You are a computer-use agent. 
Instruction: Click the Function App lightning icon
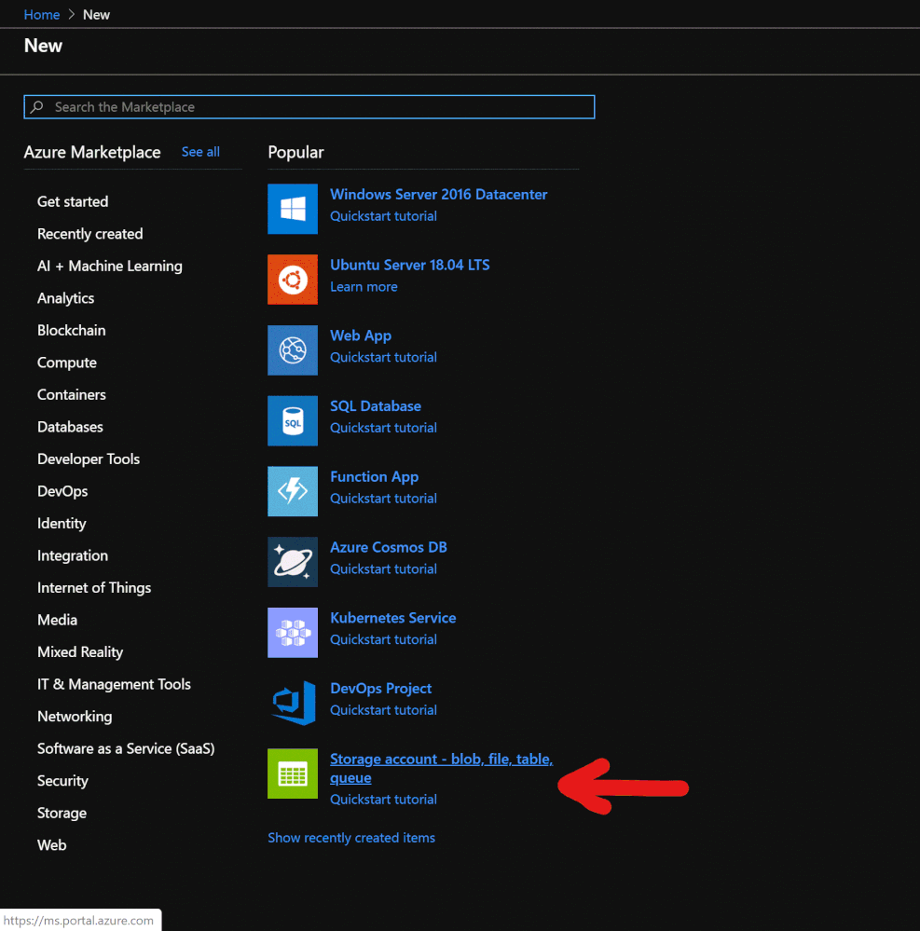point(292,492)
